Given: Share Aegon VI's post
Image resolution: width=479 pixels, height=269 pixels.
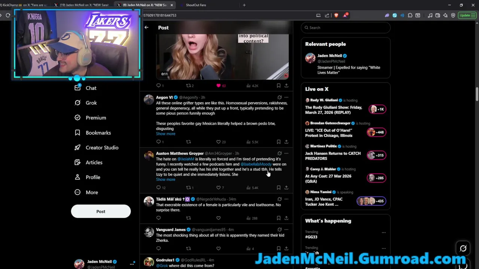Looking at the screenshot, I should [286, 142].
